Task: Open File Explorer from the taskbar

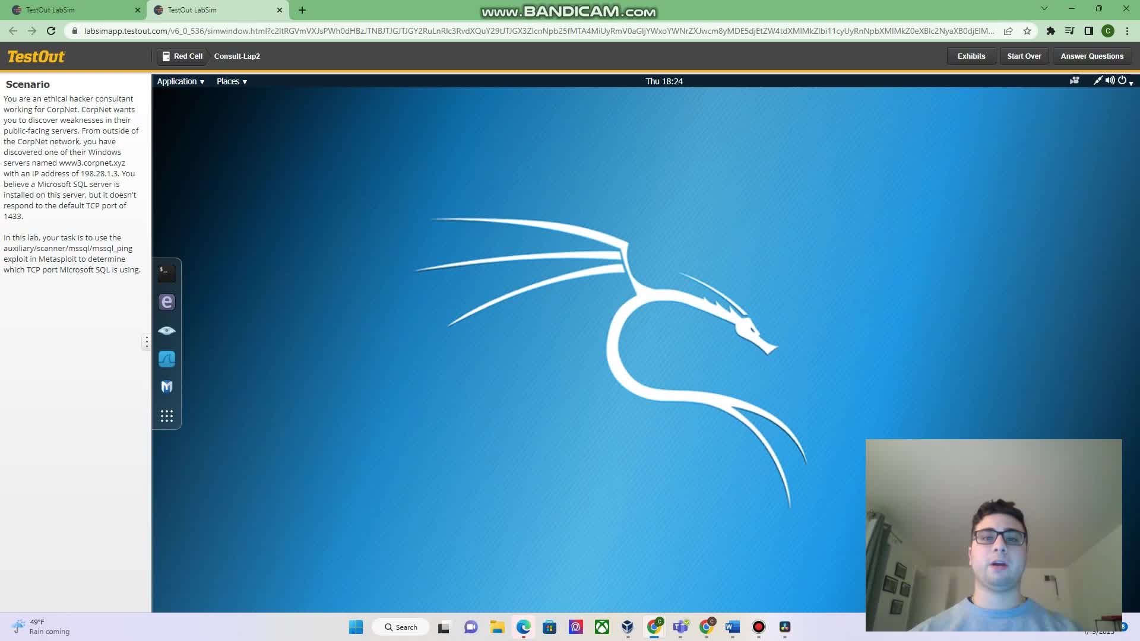Action: [497, 627]
